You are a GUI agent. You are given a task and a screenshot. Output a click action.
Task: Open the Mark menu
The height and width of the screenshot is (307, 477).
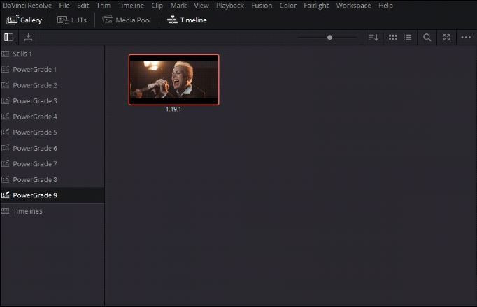pos(178,6)
